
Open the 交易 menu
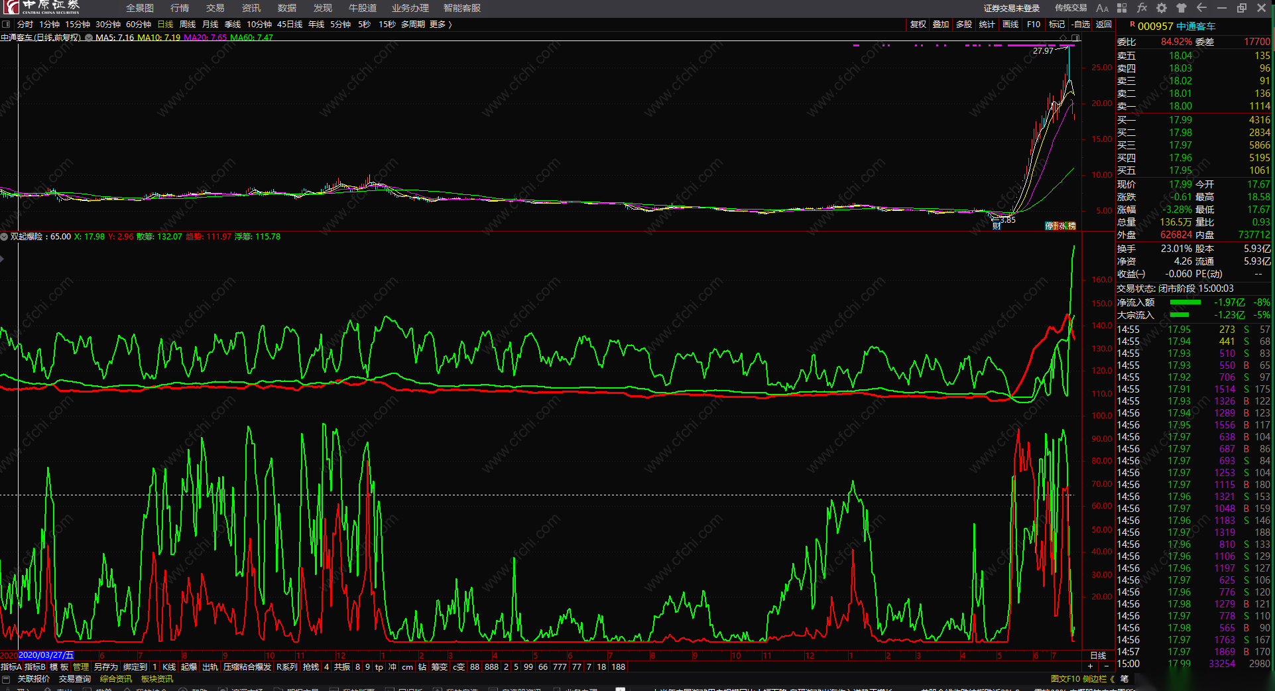tap(215, 8)
